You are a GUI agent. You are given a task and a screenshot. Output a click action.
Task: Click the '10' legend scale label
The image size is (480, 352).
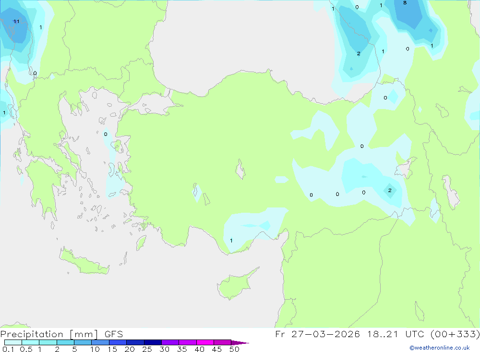[95, 349]
